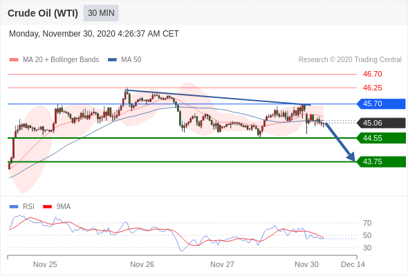Select the MA 20 + Bollinger Bands legend label
Image resolution: width=408 pixels, height=276 pixels.
(x=61, y=60)
